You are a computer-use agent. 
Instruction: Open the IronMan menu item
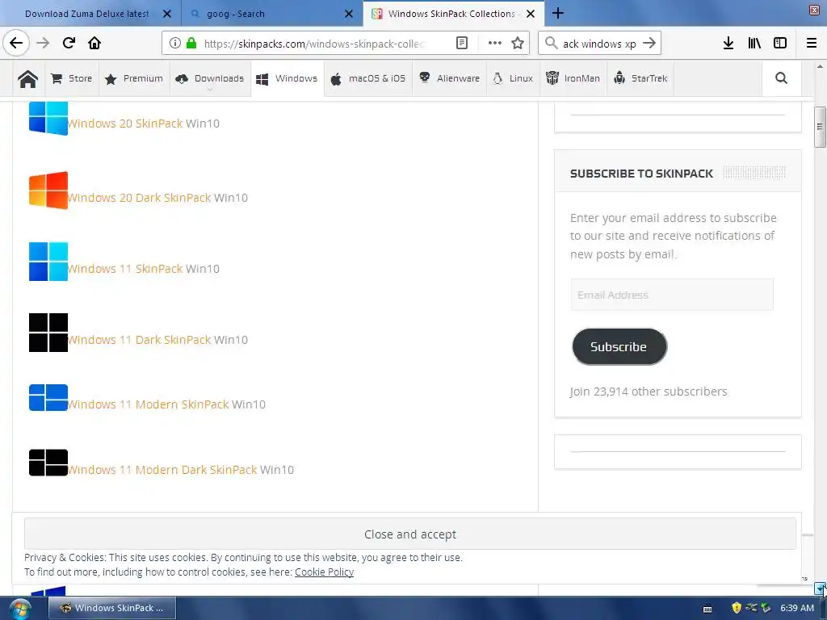click(x=573, y=78)
